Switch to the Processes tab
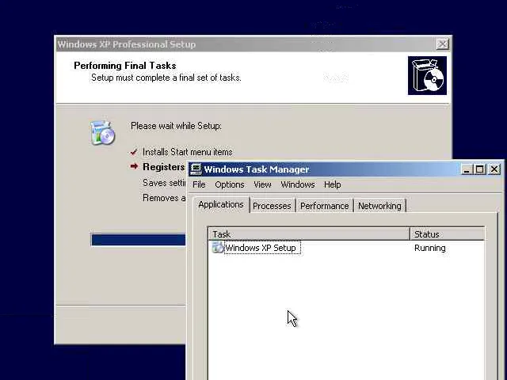 tap(272, 206)
